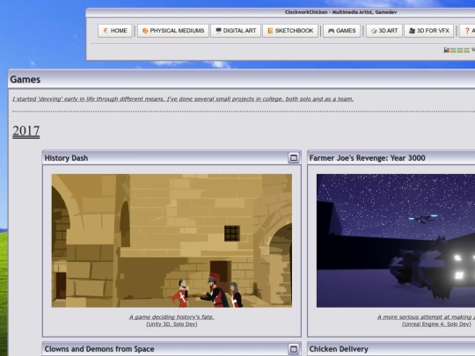The image size is (475, 356).
Task: Click the chicken icon on HOME
Action: tap(106, 31)
